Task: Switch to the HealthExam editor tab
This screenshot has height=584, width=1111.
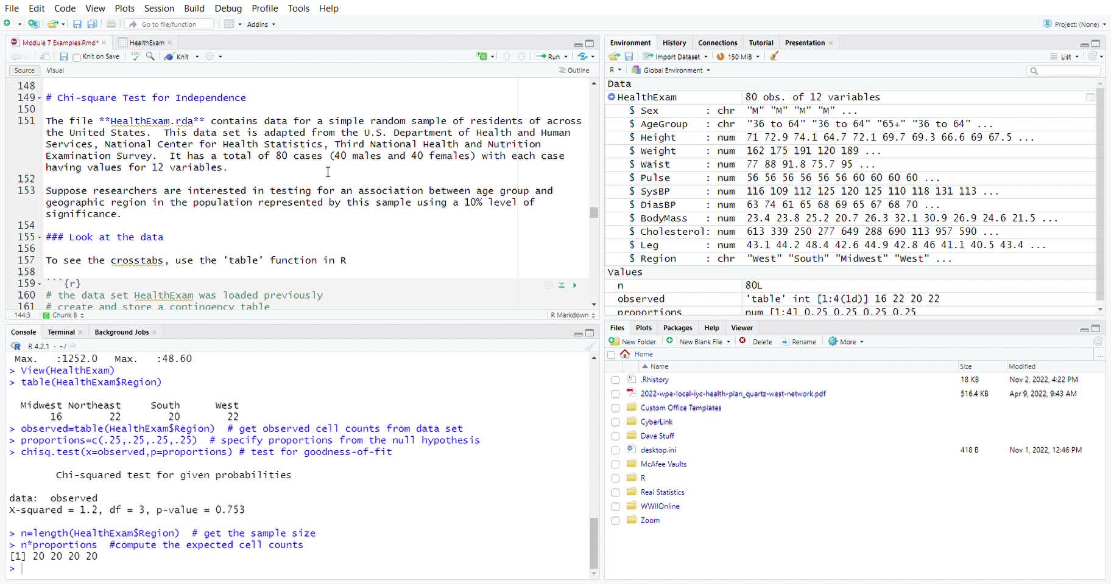Action: pyautogui.click(x=147, y=43)
